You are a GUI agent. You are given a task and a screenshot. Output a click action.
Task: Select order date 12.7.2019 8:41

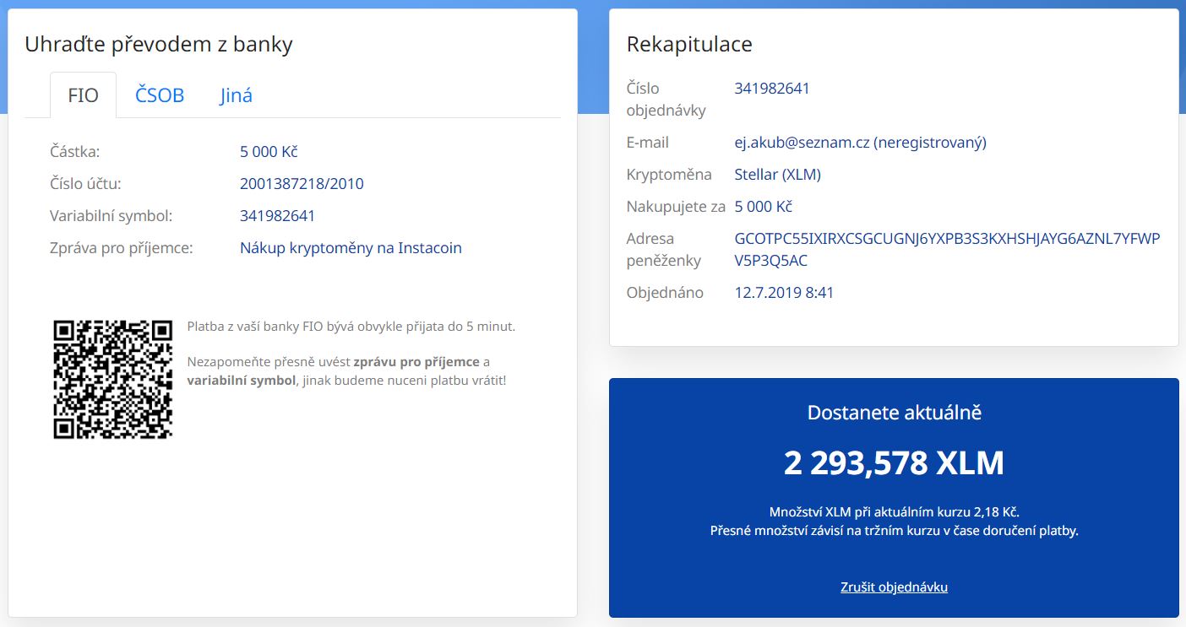[x=784, y=293]
